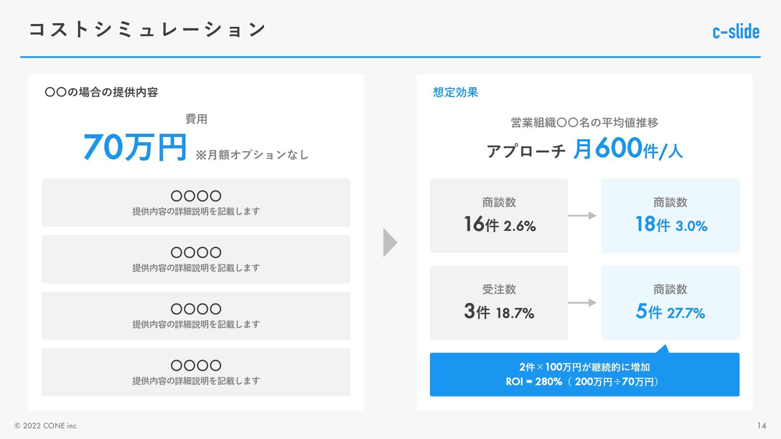Click the second 〇〇〇〇 content box
Screen dimensions: 781x439
(196, 259)
